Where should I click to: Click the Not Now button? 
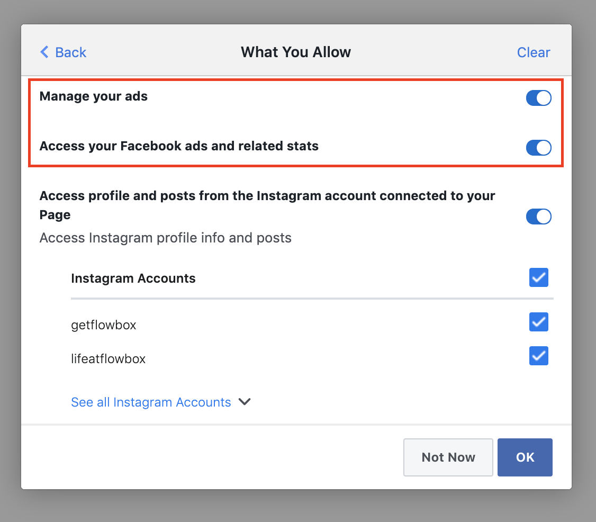pos(448,457)
